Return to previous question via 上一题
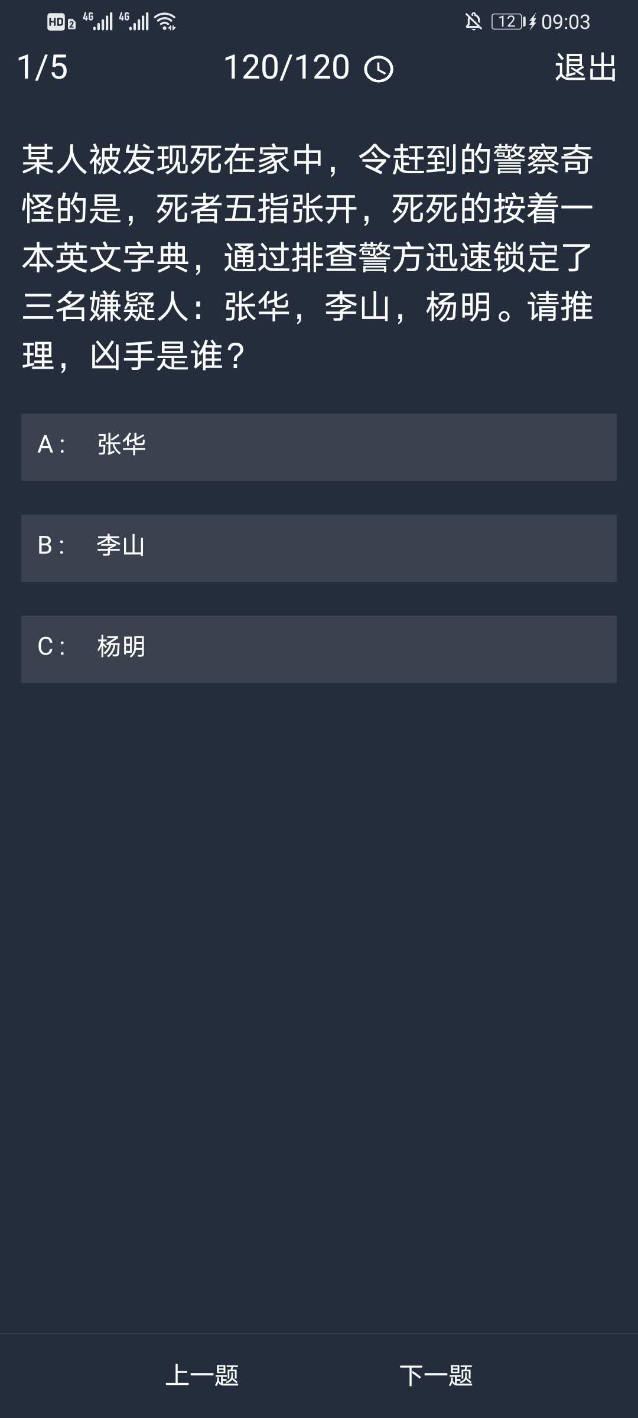 [202, 1375]
